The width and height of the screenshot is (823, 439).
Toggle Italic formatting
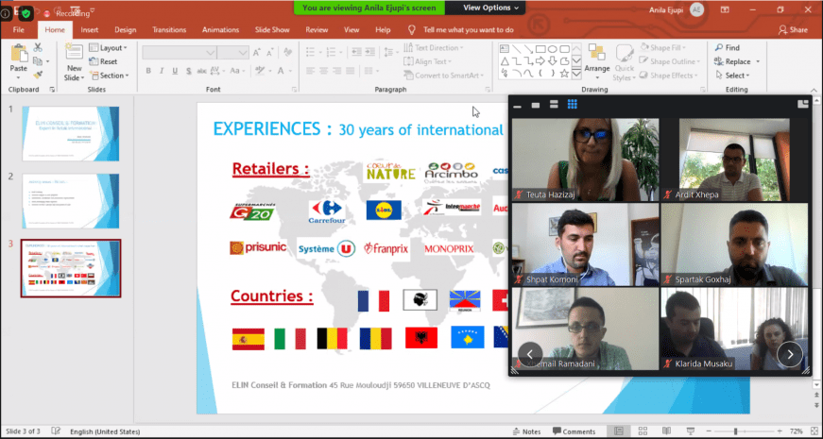162,71
